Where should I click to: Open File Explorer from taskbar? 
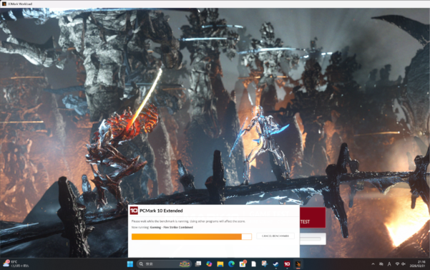click(220, 264)
